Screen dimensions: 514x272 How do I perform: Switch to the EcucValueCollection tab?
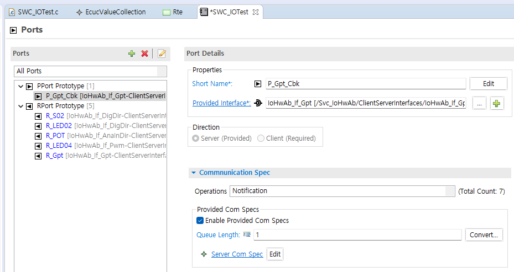[x=111, y=12]
